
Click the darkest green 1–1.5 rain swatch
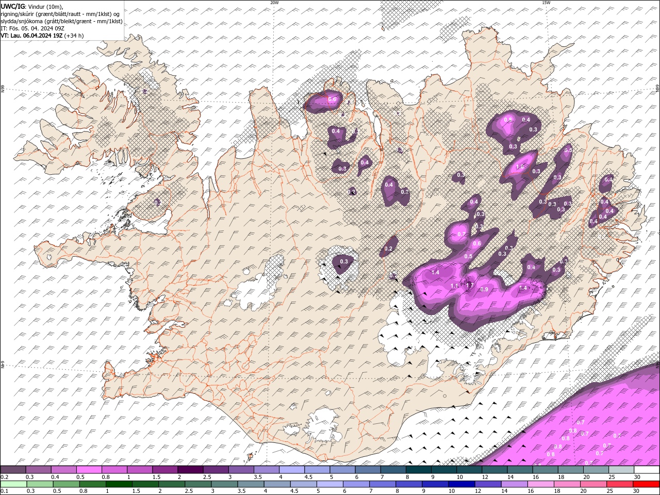[119, 484]
